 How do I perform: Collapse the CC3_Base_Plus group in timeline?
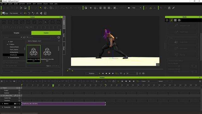pyautogui.click(x=1, y=96)
